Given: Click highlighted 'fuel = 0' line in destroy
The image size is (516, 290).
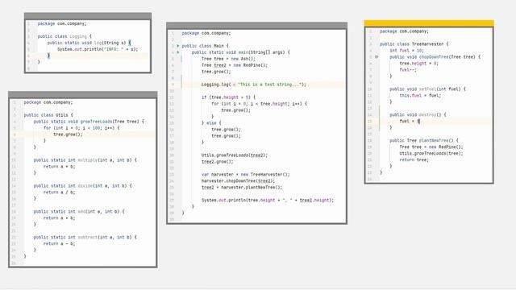Looking at the screenshot, I should point(410,122).
